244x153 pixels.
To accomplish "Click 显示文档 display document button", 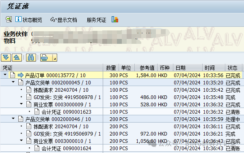I will tap(63, 20).
